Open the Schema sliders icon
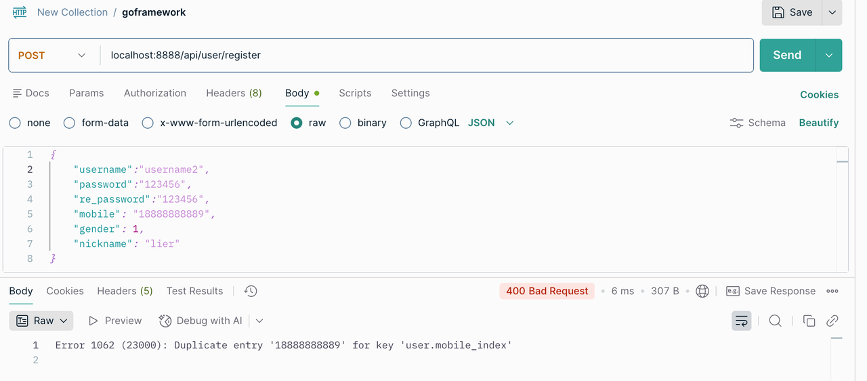The width and height of the screenshot is (867, 381). point(736,123)
